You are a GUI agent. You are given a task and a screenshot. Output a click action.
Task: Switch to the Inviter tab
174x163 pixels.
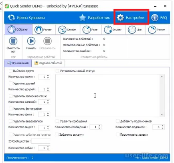(113, 30)
